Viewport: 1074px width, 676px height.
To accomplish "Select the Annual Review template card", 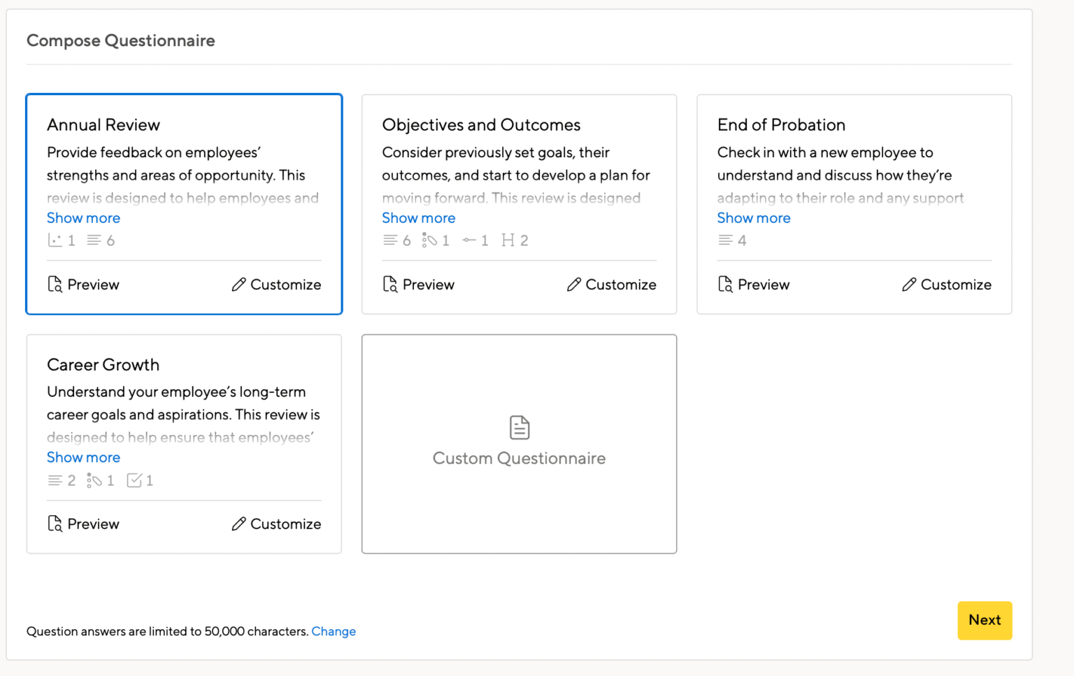I will (183, 161).
